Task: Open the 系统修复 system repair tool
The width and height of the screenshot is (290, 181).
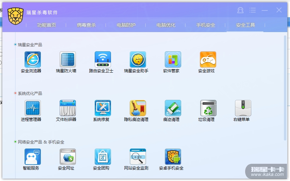Action: pos(103,108)
